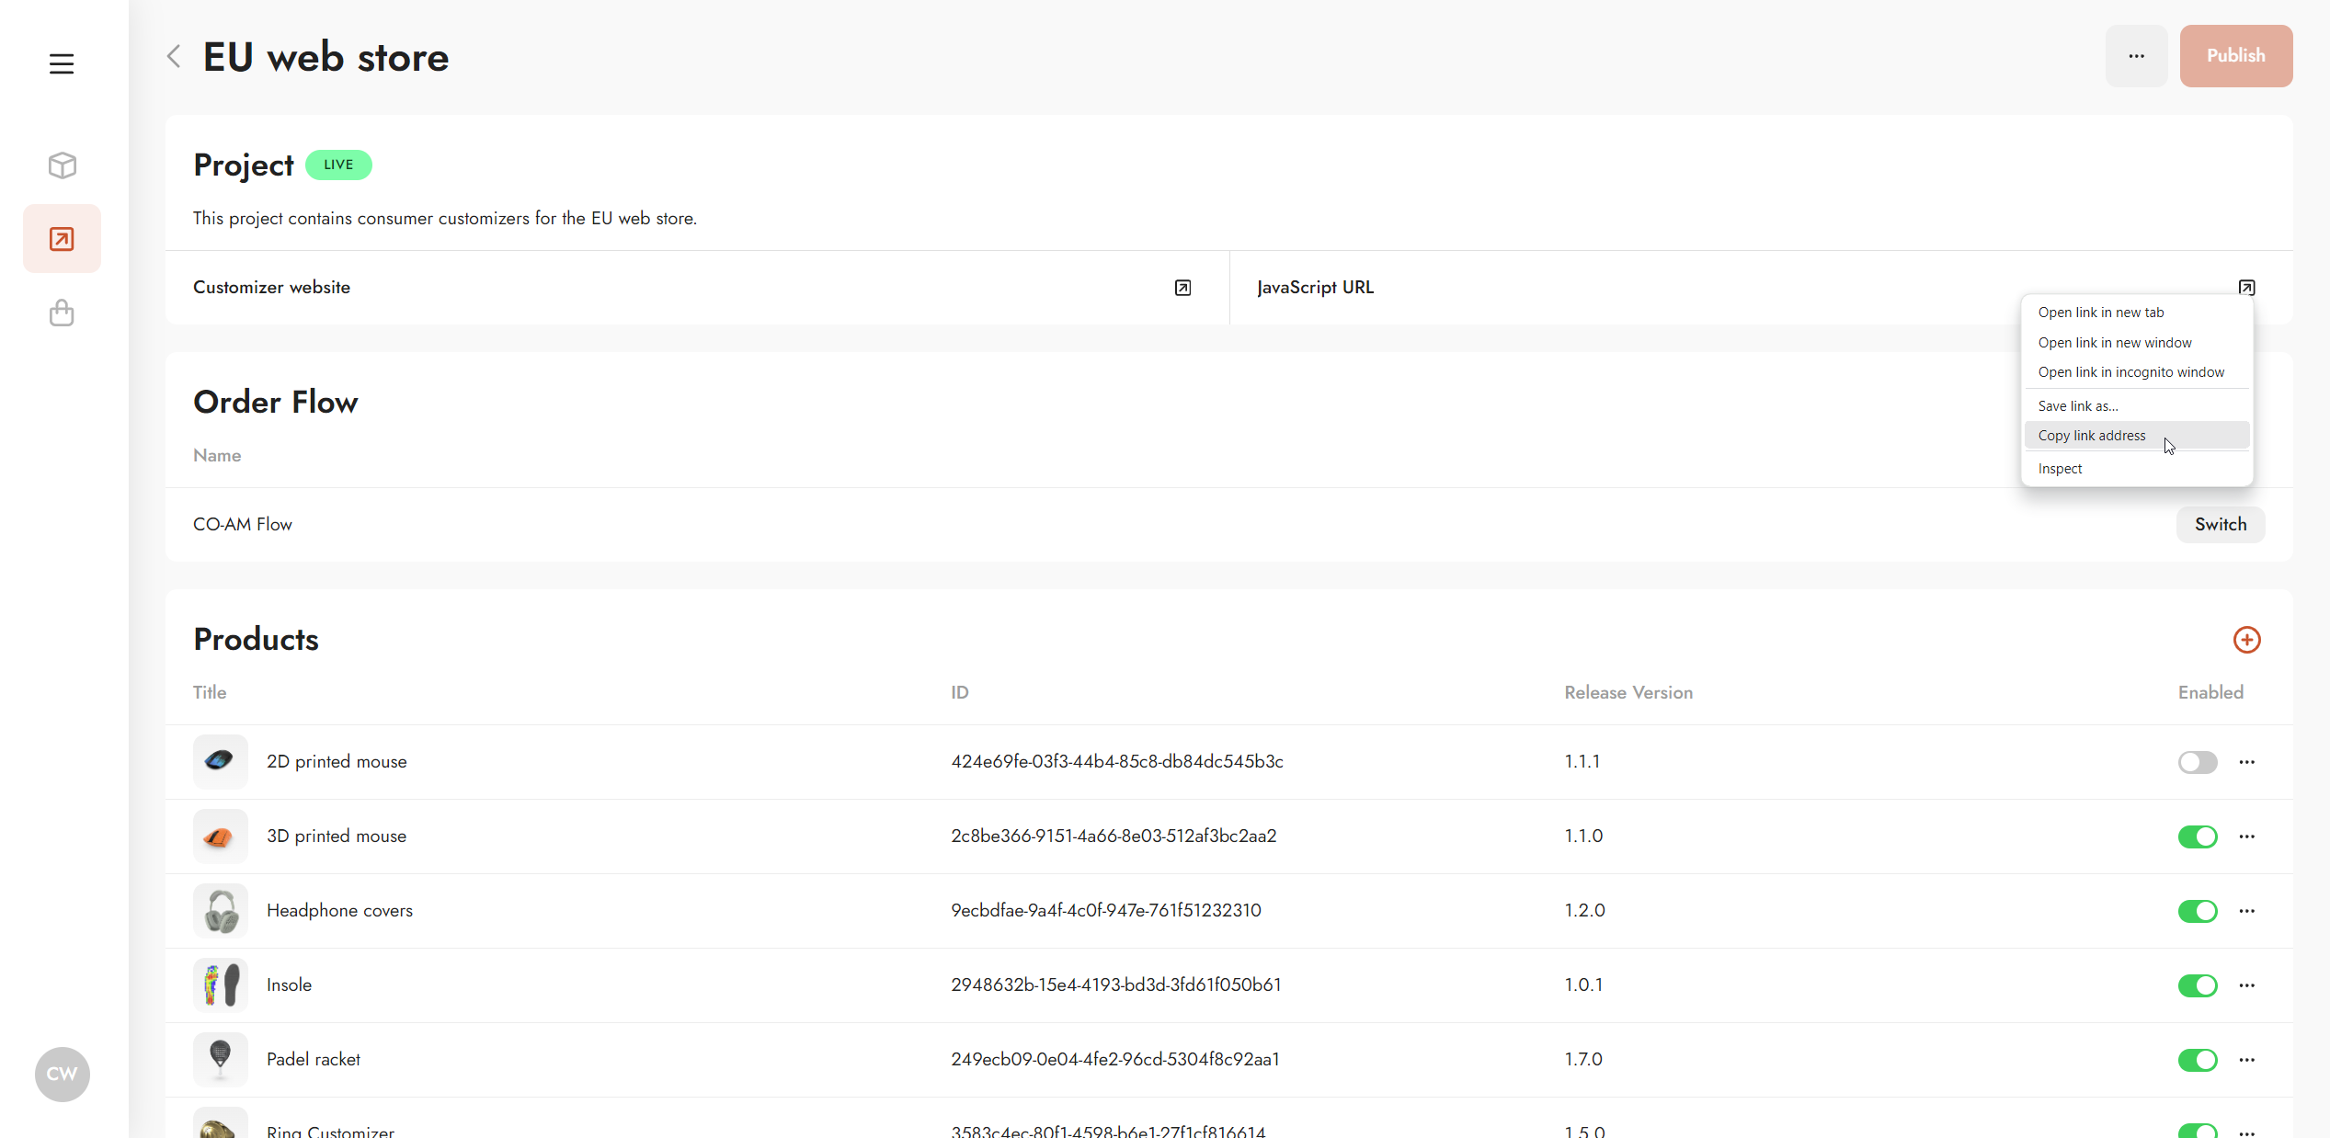This screenshot has height=1138, width=2330.
Task: Enable the 2D printed mouse toggle
Action: pos(2197,762)
